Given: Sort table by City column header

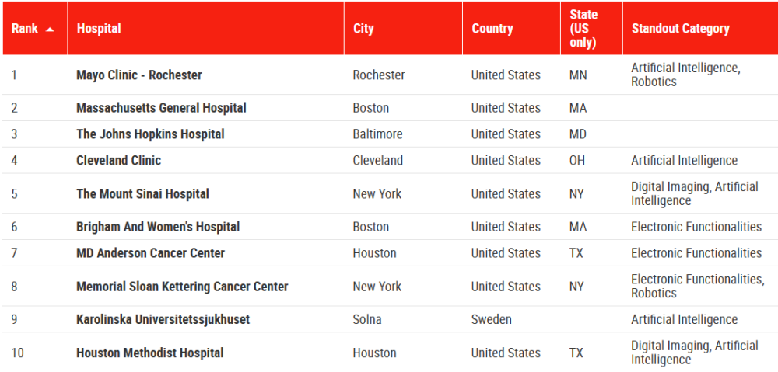Looking at the screenshot, I should [x=363, y=28].
